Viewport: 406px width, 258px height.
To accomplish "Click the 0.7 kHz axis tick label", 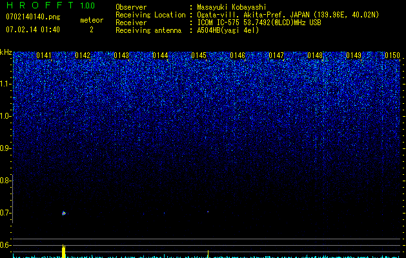I will coord(5,213).
